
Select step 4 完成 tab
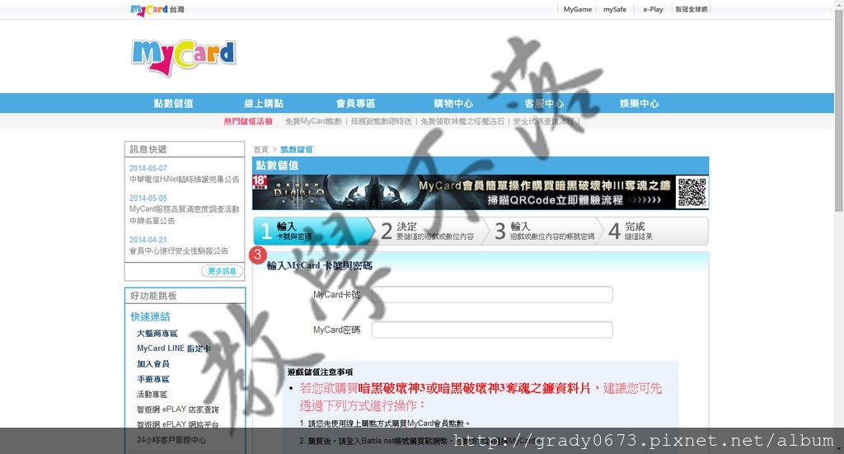click(655, 232)
